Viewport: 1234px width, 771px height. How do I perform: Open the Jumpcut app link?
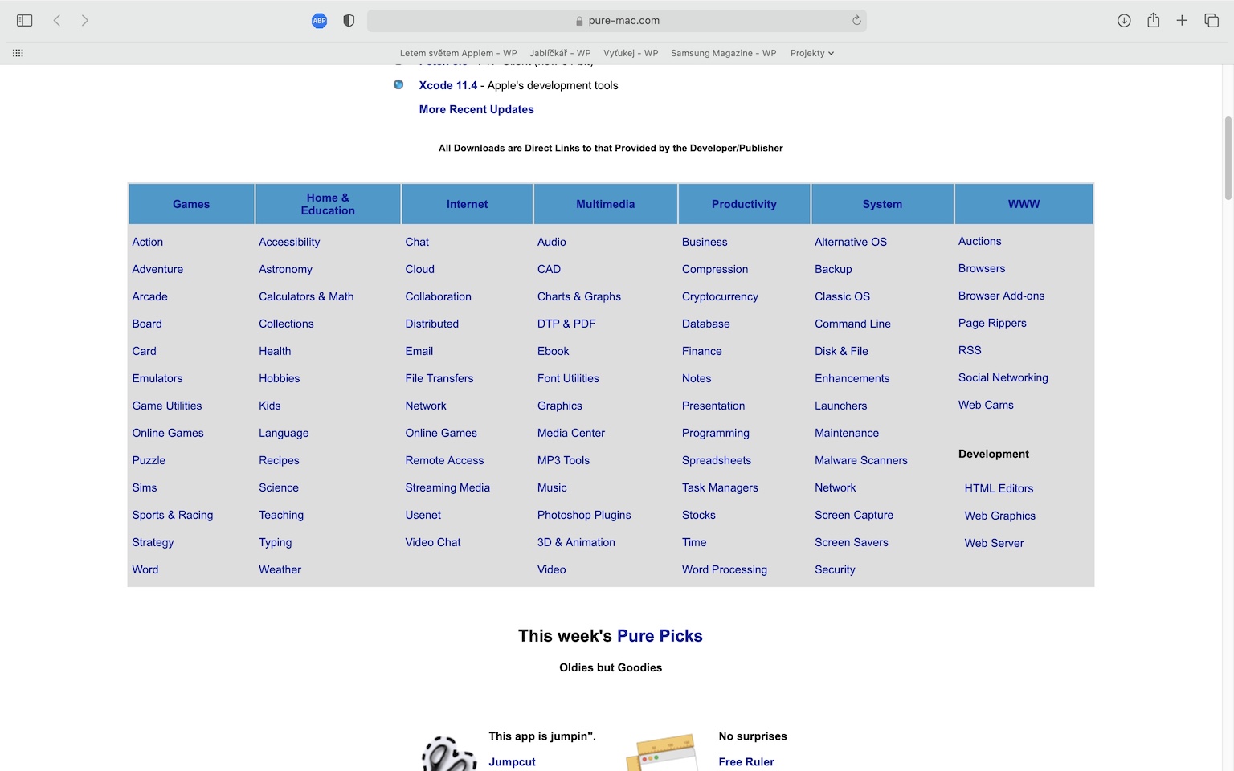(x=512, y=761)
